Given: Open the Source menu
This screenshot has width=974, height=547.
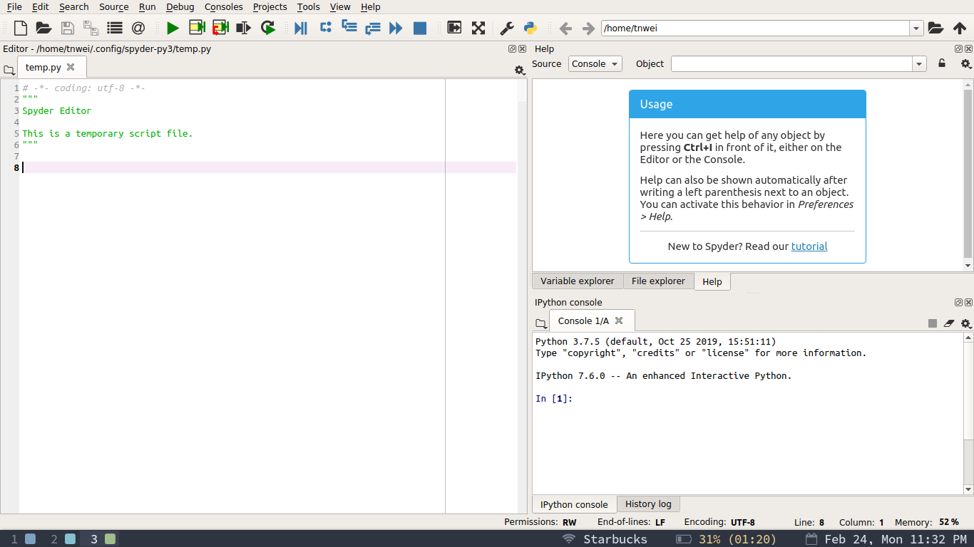Looking at the screenshot, I should tap(114, 6).
